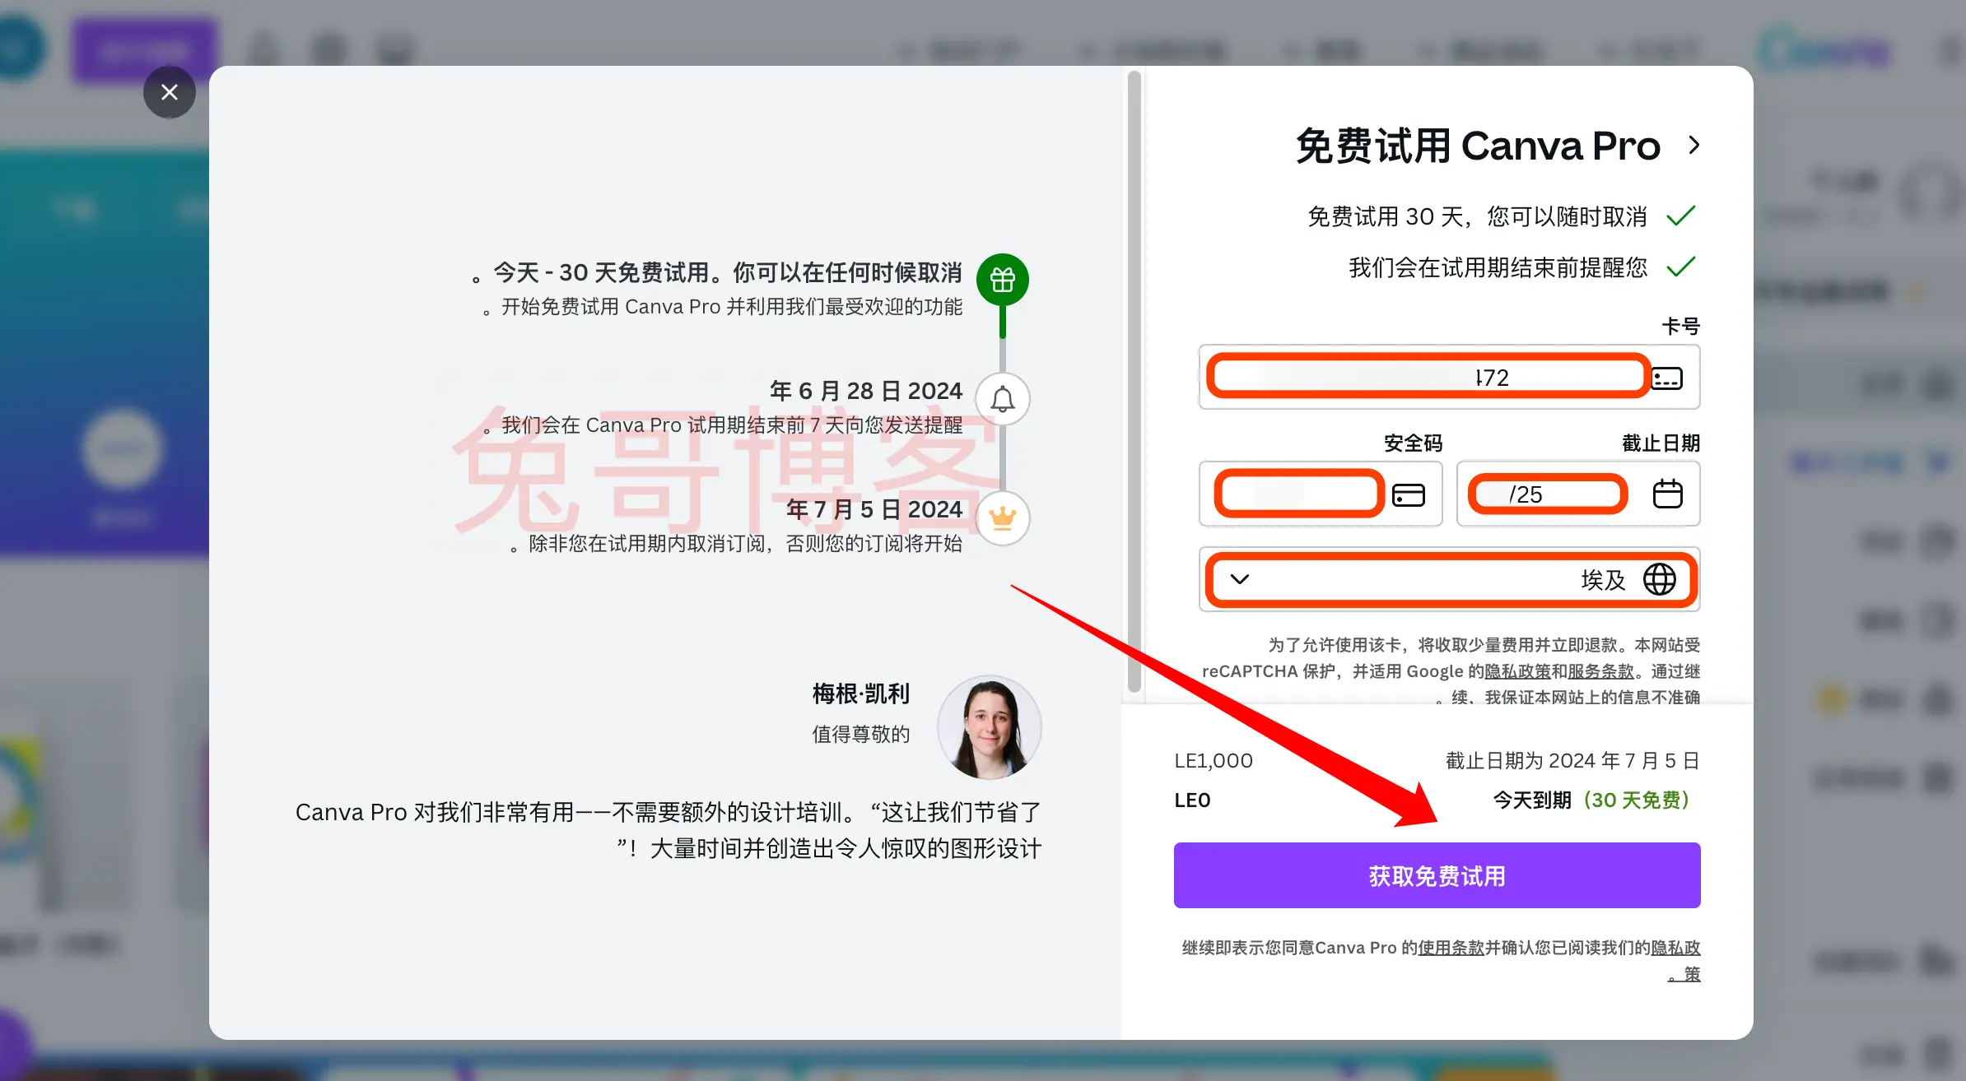Click the crown subscription icon on timeline

(x=1002, y=517)
